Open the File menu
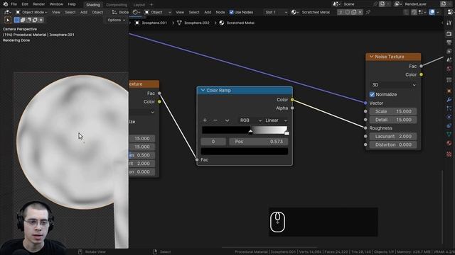Screen dimensions: 455x255 pyautogui.click(x=14, y=4)
